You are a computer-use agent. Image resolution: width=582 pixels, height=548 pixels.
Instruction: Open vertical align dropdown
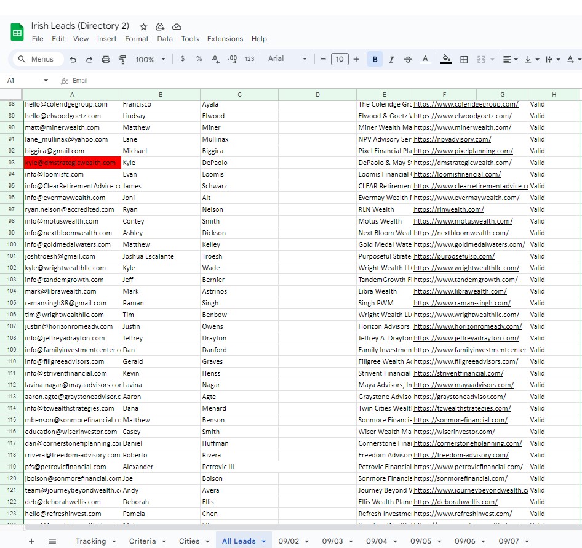click(532, 60)
